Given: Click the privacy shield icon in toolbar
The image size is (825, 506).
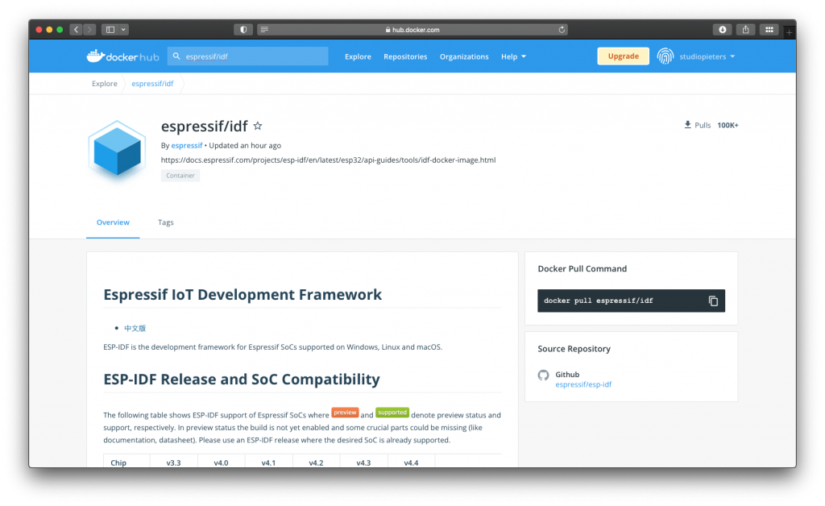Looking at the screenshot, I should pyautogui.click(x=243, y=30).
